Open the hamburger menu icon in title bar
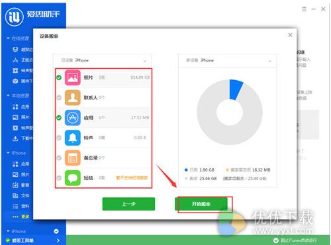Screen dimensions: 331x245 [x=304, y=9]
